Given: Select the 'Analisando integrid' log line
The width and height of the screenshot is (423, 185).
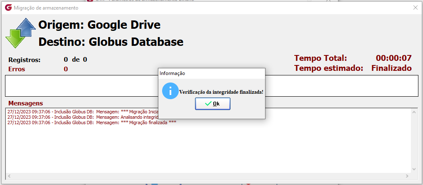Looking at the screenshot, I should click(83, 117).
